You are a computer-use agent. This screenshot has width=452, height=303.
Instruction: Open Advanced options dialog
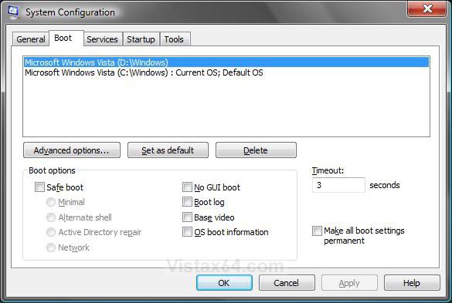(x=72, y=150)
